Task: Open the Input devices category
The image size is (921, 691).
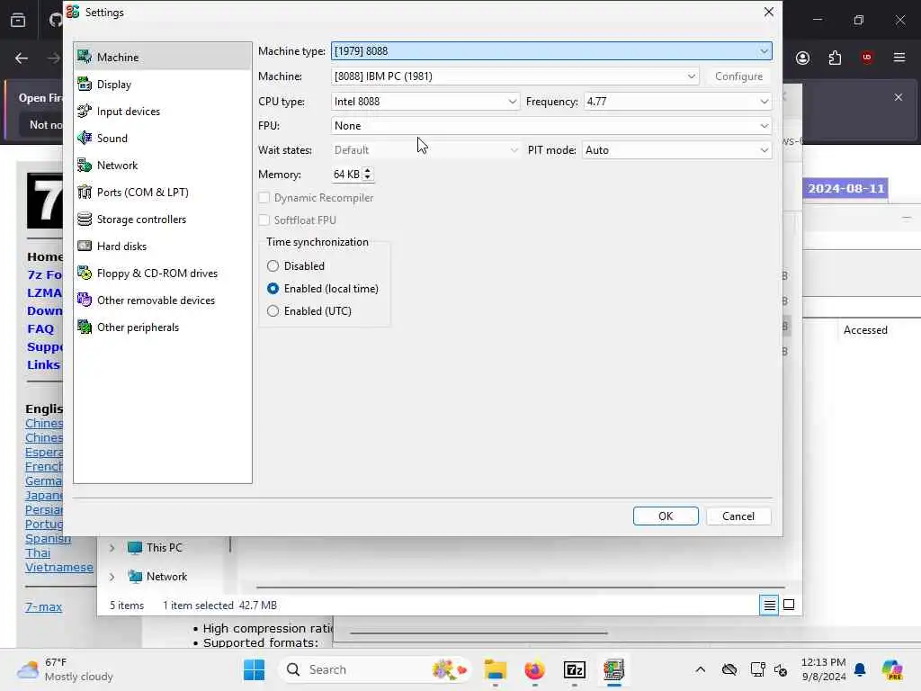Action: coord(163,111)
